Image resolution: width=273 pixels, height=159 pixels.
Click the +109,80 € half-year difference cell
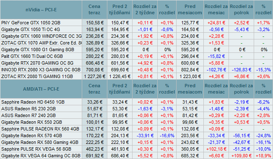(241, 156)
